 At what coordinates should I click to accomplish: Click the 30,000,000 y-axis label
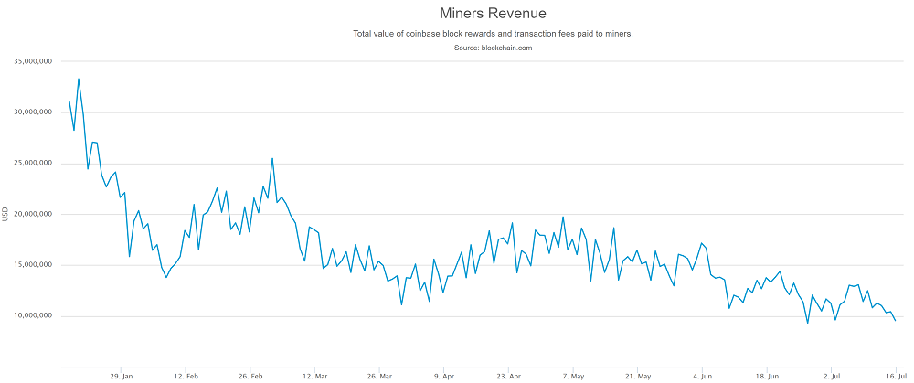tap(33, 112)
